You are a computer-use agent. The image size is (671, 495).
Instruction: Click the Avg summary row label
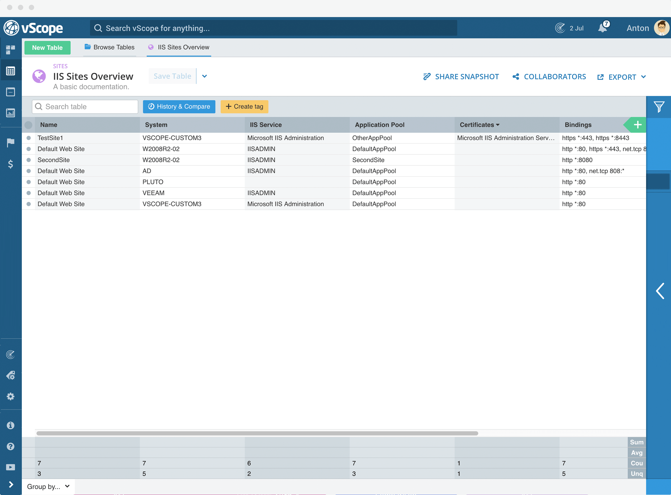point(637,452)
